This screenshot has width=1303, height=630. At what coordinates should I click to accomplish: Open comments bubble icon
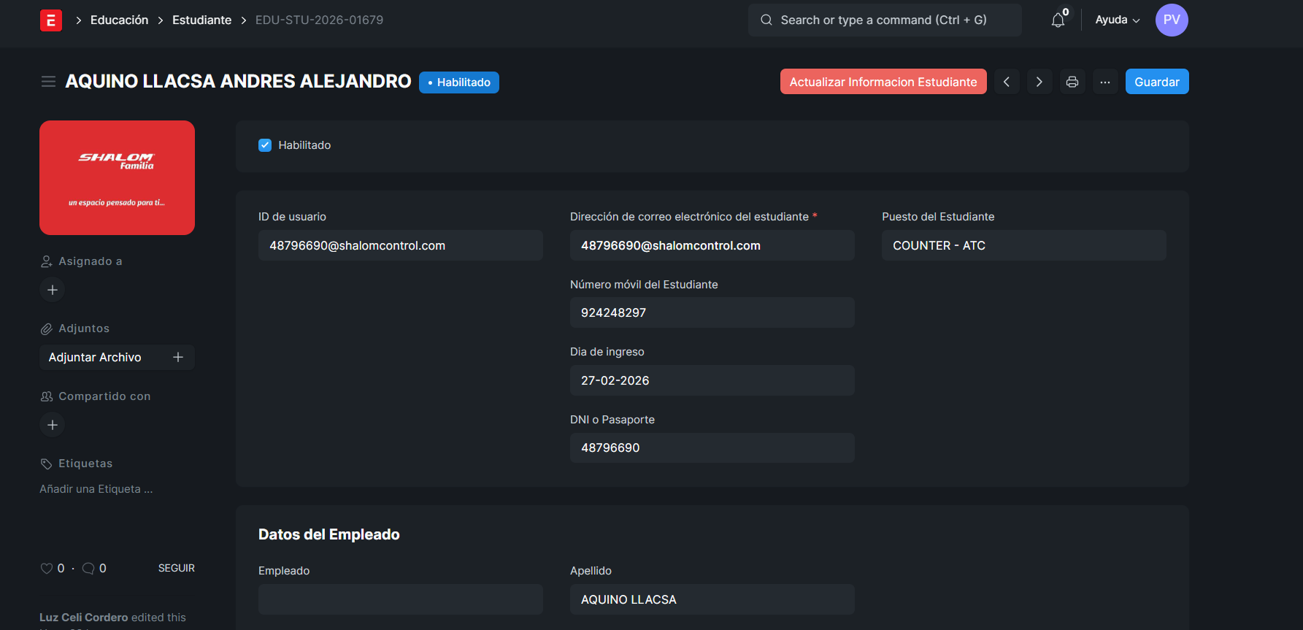88,569
